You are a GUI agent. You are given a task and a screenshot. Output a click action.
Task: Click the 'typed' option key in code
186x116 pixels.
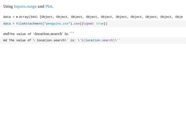point(88,23)
